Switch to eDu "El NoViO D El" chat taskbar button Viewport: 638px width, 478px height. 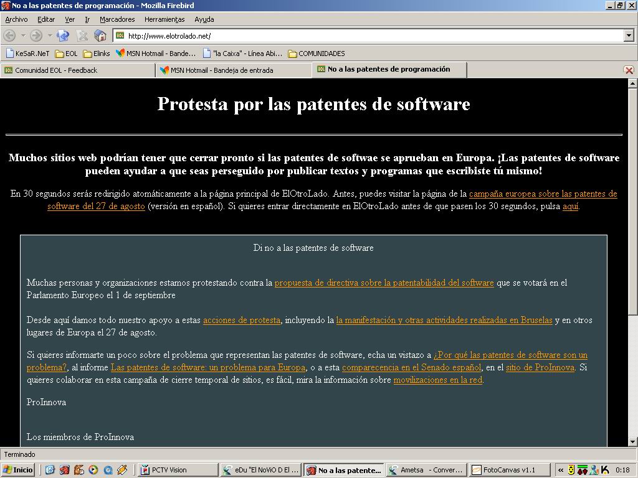tap(261, 471)
